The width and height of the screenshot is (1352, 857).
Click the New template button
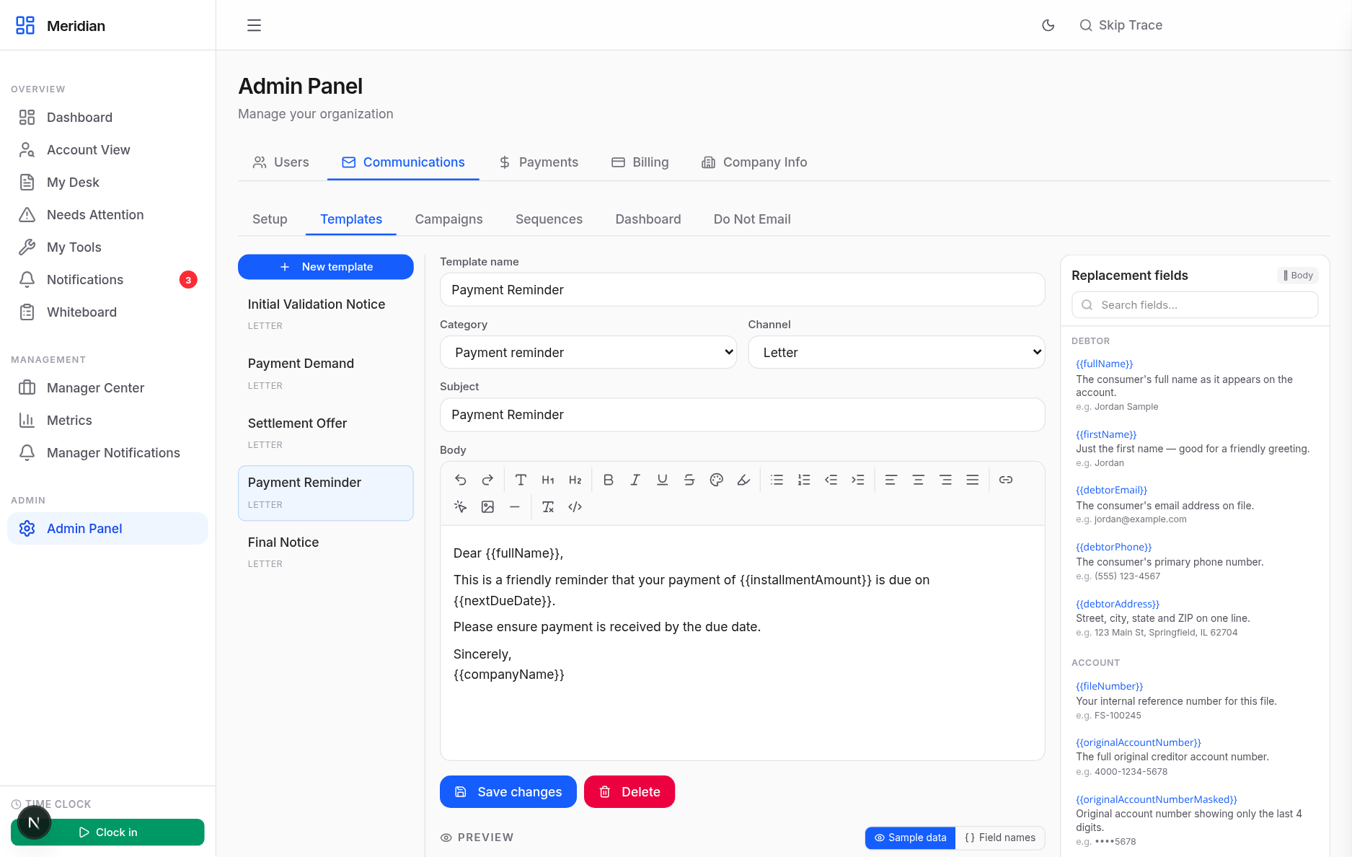point(326,267)
